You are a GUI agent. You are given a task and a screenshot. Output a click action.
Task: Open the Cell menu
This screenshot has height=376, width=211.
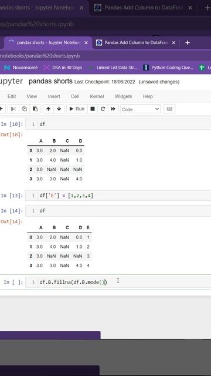pyautogui.click(x=75, y=96)
